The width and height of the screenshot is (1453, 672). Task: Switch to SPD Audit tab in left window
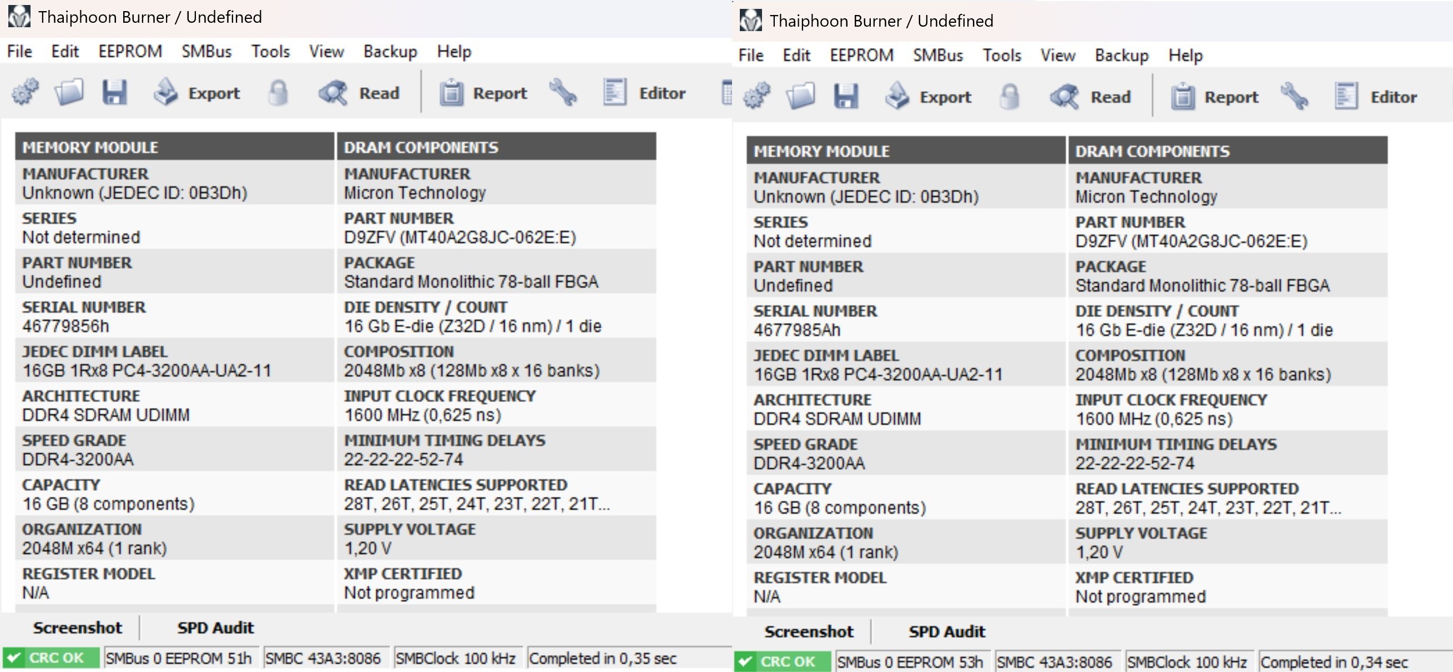[215, 628]
